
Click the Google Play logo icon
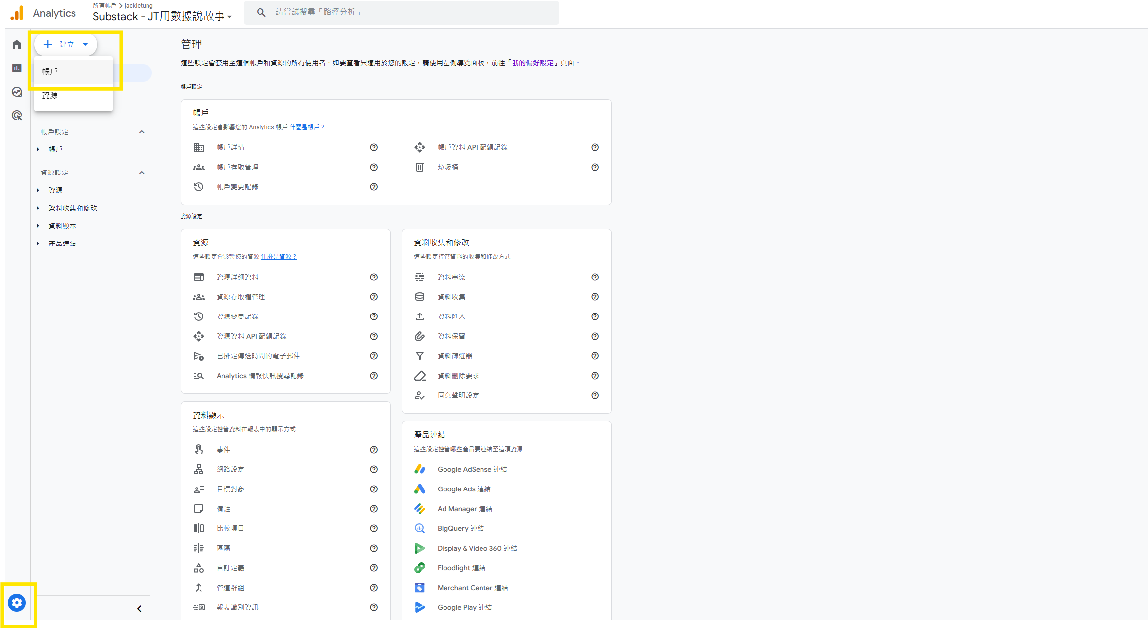pyautogui.click(x=420, y=607)
